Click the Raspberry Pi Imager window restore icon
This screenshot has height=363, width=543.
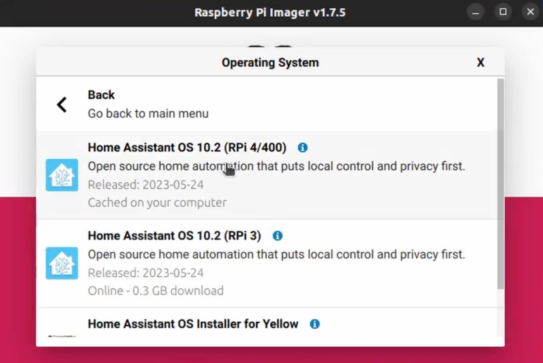tap(503, 12)
